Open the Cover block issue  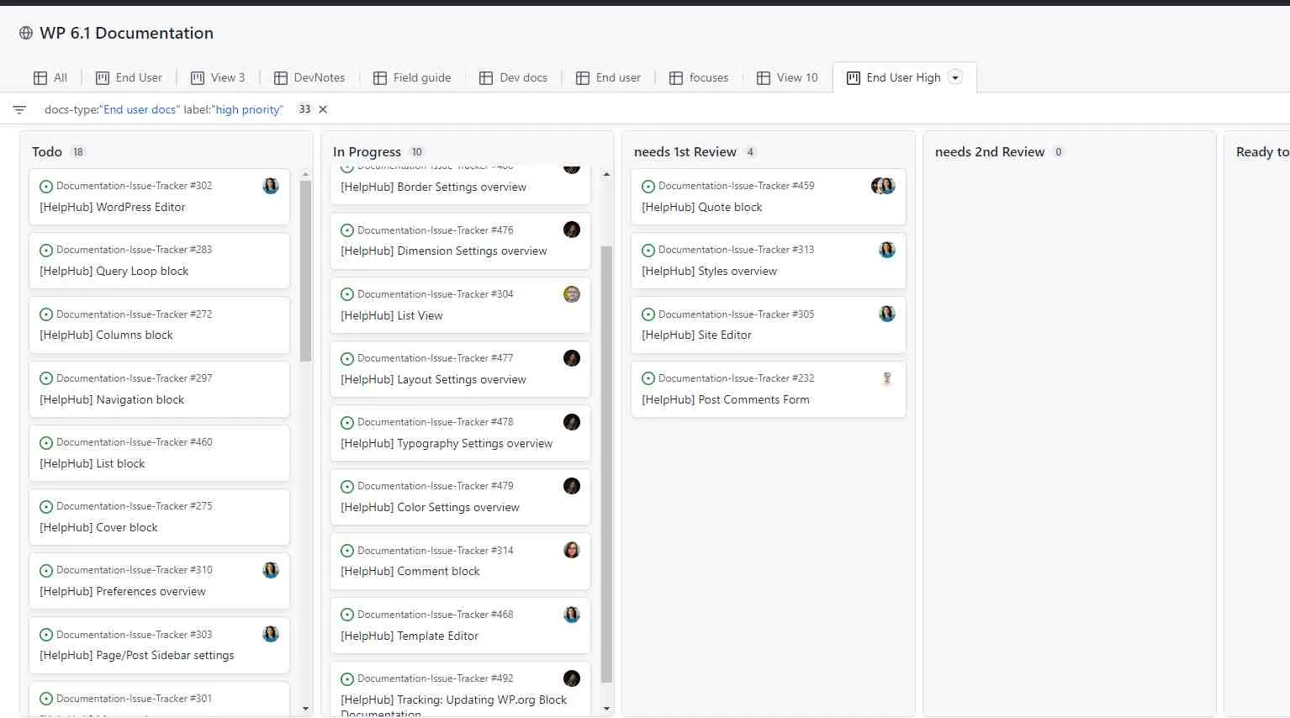[x=98, y=527]
